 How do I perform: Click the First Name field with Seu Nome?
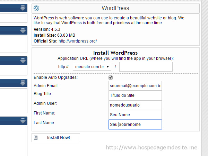point(135,115)
